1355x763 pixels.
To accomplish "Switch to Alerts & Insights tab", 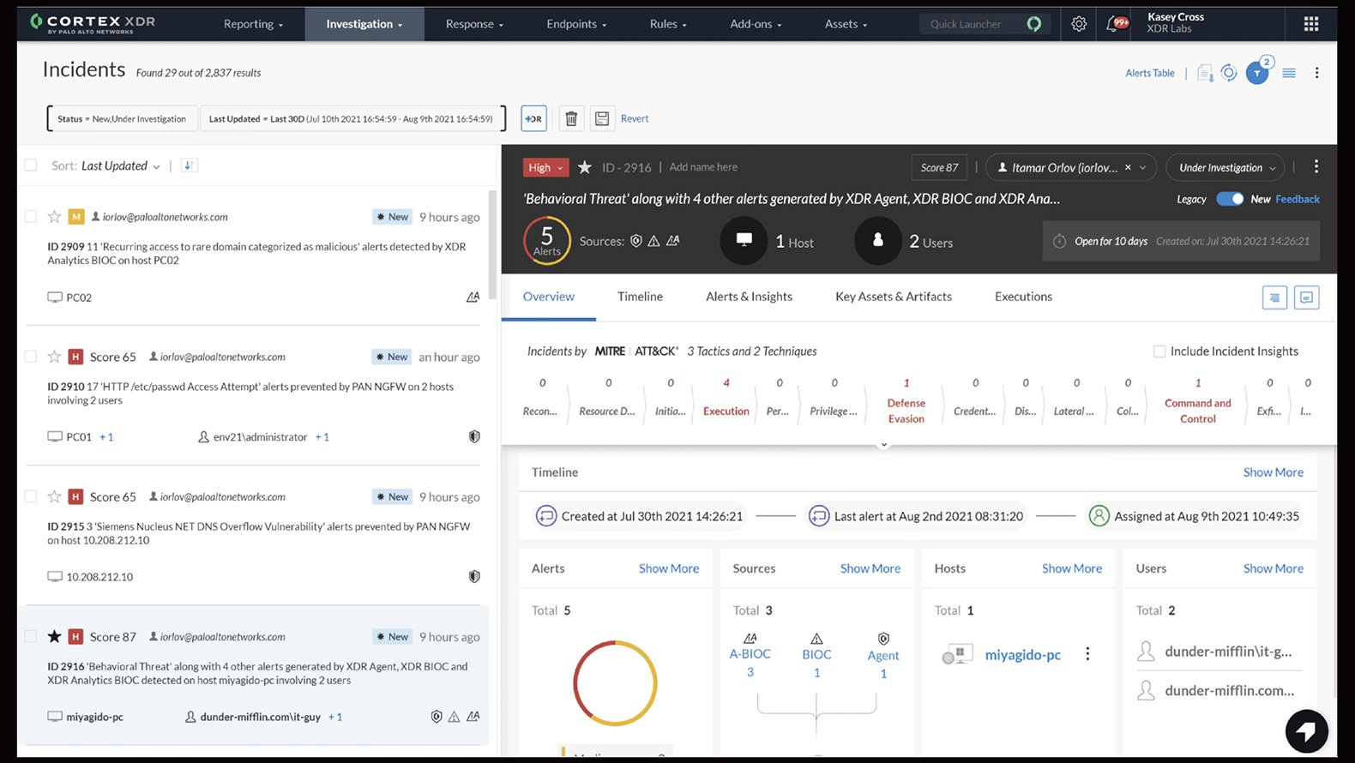I will coord(749,297).
